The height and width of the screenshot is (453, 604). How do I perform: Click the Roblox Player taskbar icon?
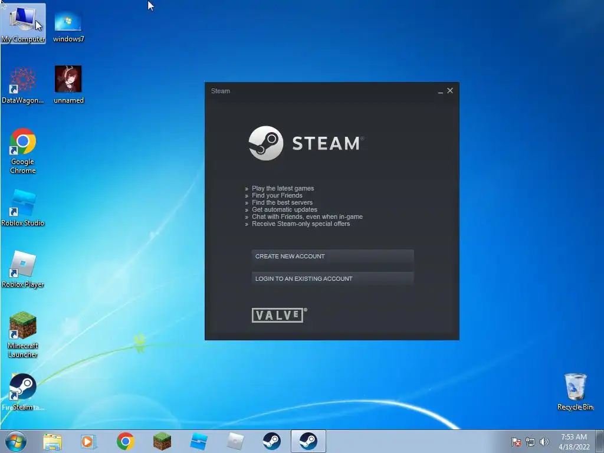[x=235, y=441]
